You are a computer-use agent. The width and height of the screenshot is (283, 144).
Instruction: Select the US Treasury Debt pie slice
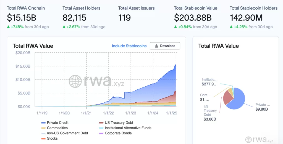(x=227, y=97)
